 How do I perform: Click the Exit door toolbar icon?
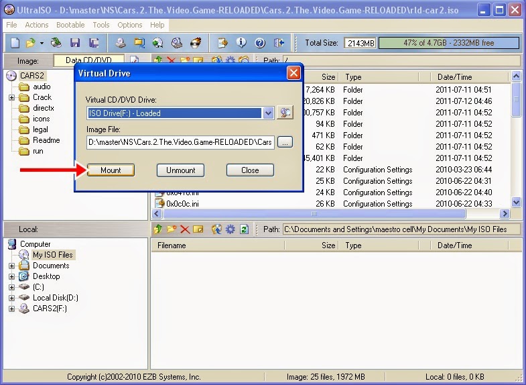click(x=279, y=43)
